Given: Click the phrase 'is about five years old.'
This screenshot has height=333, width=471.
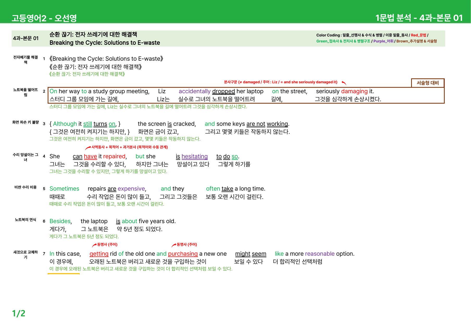Looking at the screenshot, I should [x=146, y=221].
